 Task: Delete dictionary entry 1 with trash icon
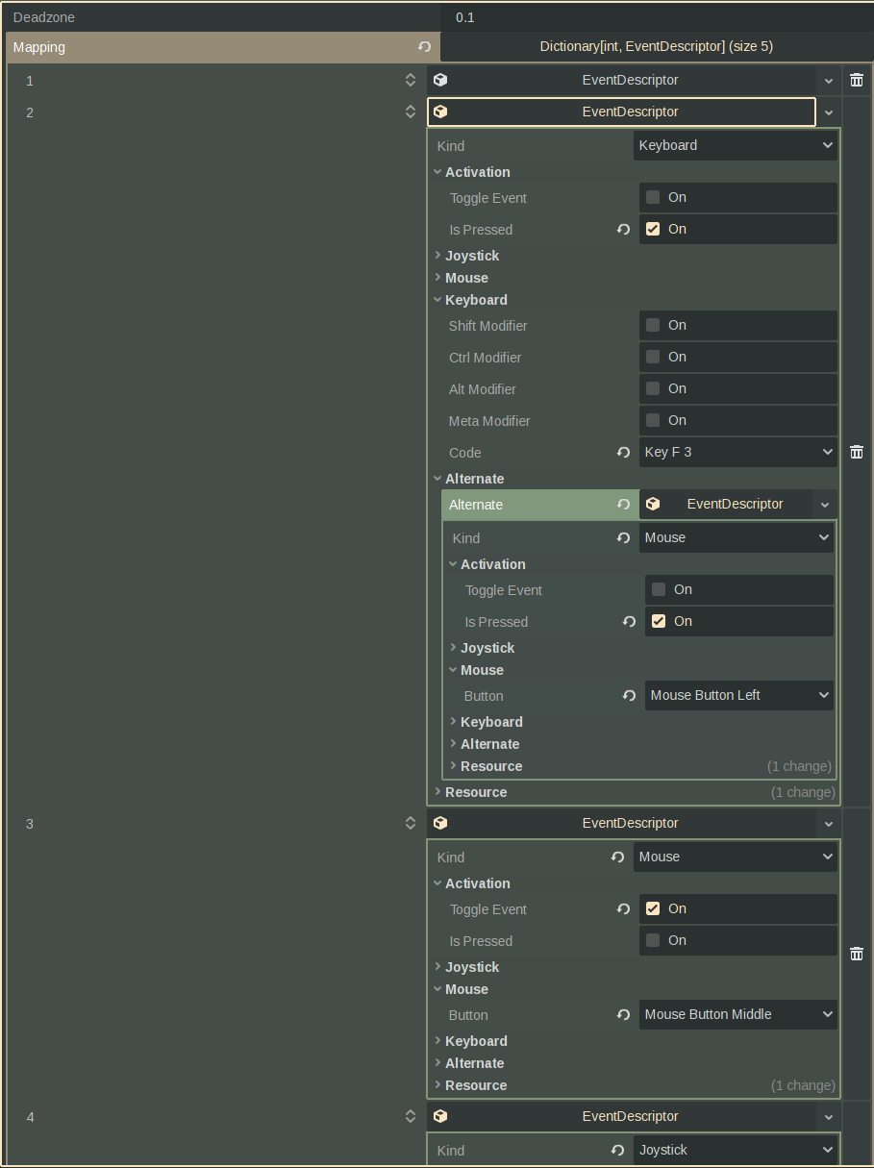(856, 81)
